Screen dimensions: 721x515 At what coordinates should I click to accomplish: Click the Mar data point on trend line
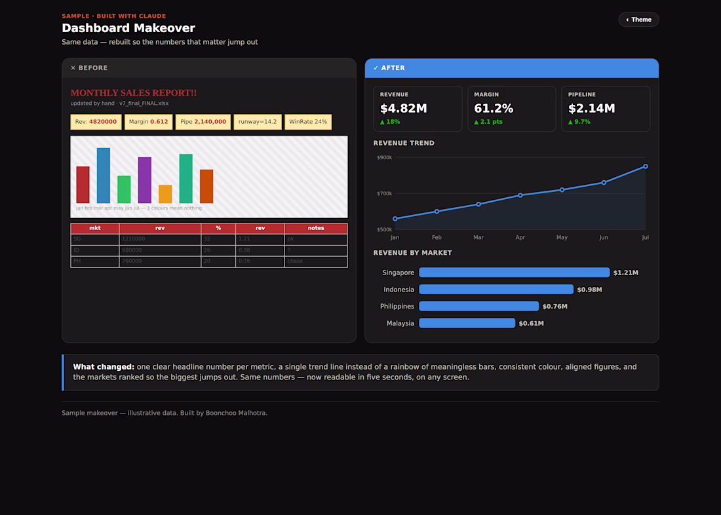click(478, 204)
